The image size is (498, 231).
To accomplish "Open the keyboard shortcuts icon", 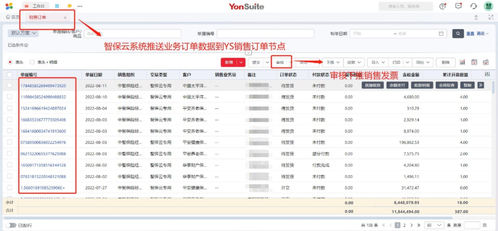I will [x=486, y=62].
